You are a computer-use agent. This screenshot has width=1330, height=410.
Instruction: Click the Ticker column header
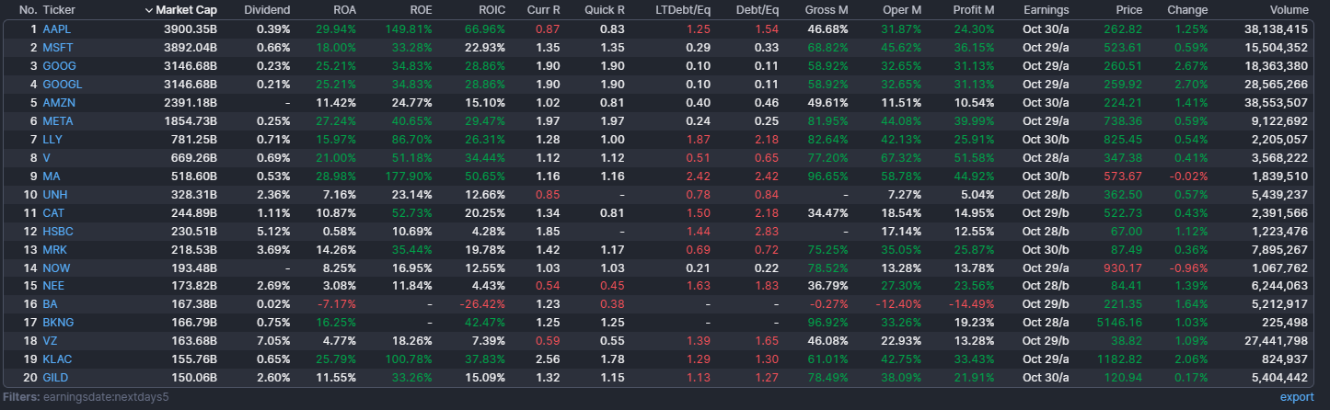59,10
